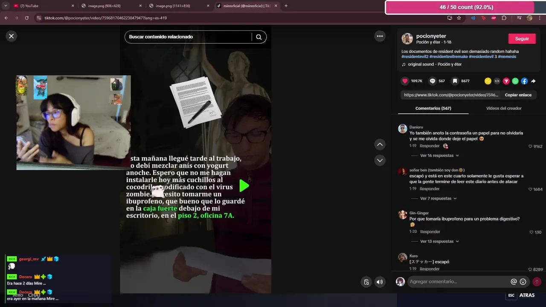Like Danieru's comment with 9162 likes

531,146
